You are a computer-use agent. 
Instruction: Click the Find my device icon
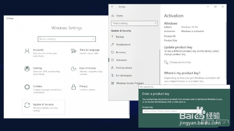112,68
